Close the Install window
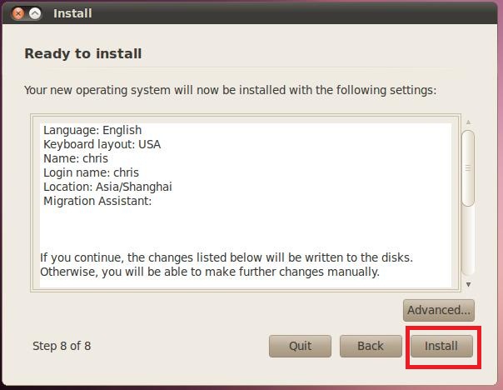 [18, 13]
